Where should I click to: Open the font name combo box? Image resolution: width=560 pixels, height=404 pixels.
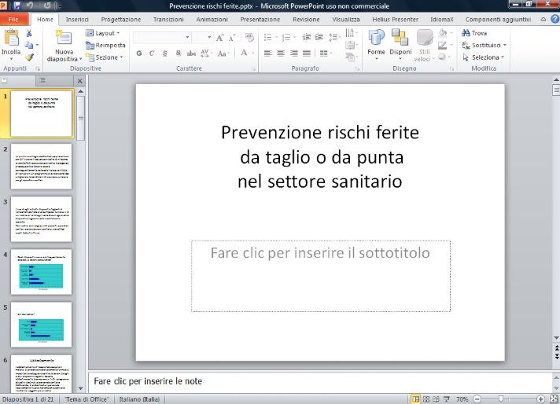coord(162,37)
